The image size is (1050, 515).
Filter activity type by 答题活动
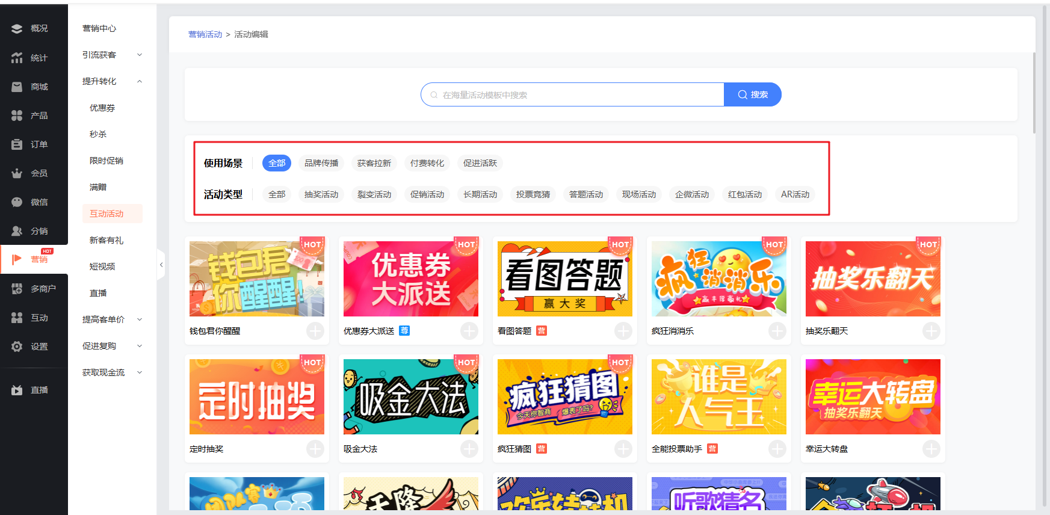point(586,194)
